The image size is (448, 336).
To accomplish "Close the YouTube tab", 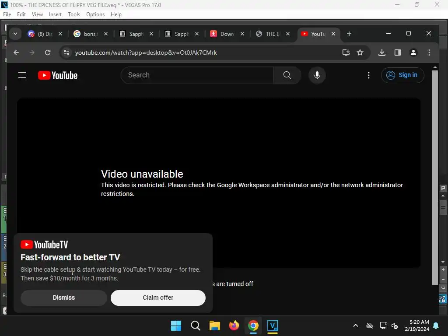I will pyautogui.click(x=333, y=34).
